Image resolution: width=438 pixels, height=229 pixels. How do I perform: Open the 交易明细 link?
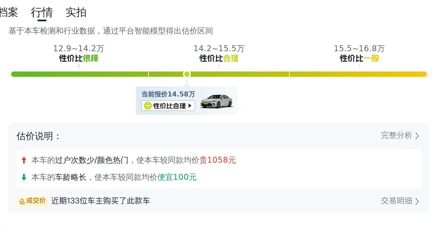pyautogui.click(x=400, y=201)
